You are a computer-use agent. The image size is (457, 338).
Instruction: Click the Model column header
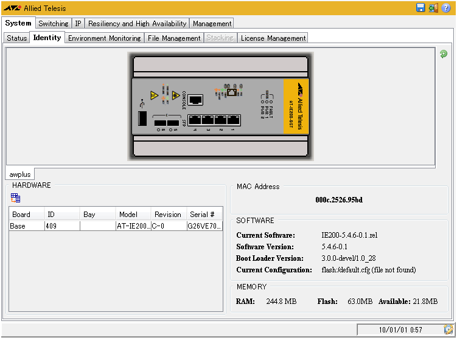(x=128, y=215)
